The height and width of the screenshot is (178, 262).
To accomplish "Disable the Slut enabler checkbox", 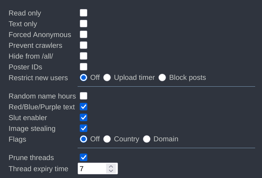I will click(x=83, y=118).
